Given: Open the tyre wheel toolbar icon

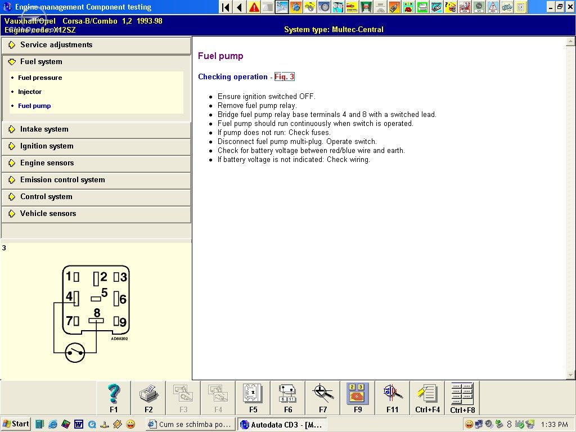Looking at the screenshot, I should [x=323, y=7].
